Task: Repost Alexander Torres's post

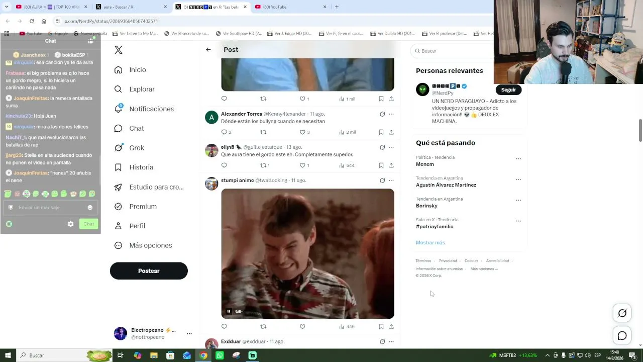Action: pos(263,132)
